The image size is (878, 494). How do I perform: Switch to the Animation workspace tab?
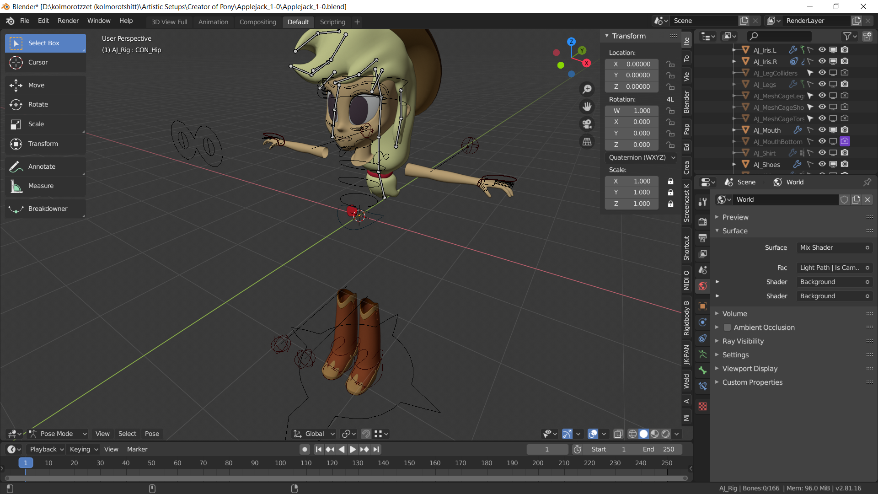213,22
